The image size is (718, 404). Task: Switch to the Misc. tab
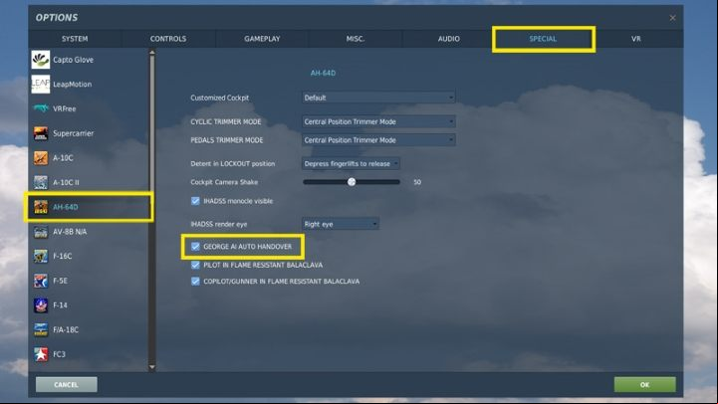click(x=356, y=39)
